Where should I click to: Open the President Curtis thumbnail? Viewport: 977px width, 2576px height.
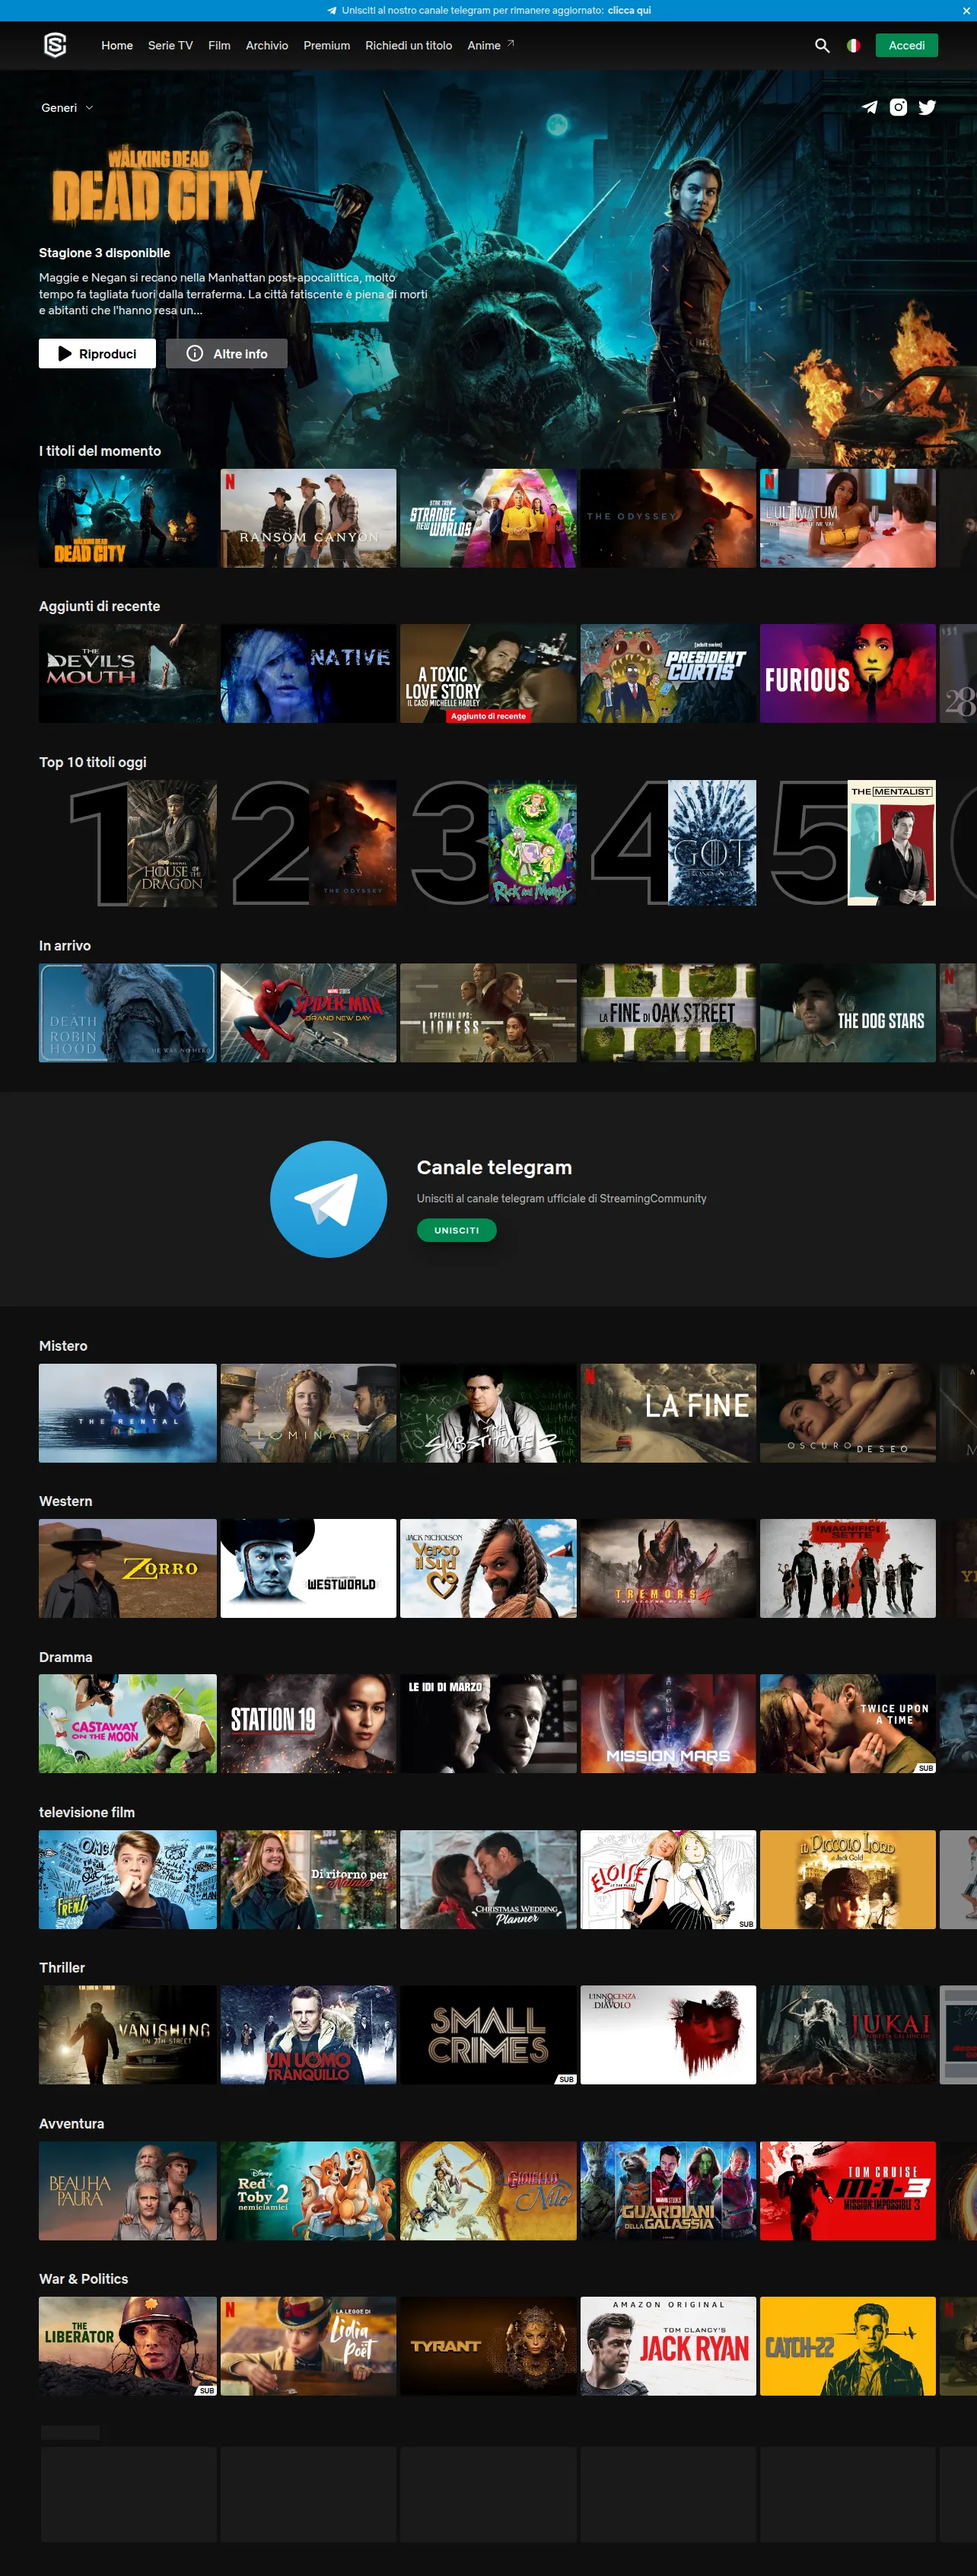(x=668, y=673)
